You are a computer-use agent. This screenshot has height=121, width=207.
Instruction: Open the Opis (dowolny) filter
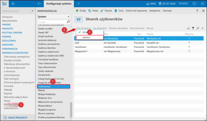[x=84, y=28]
